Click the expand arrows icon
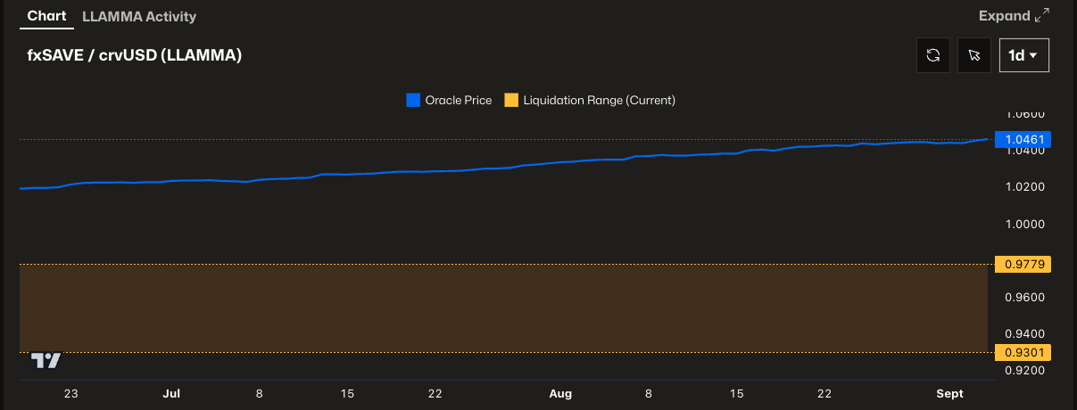This screenshot has height=410, width=1077. 1042,16
